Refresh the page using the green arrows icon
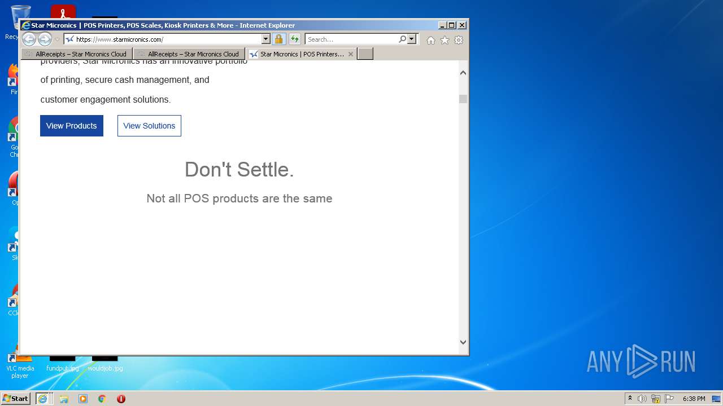Viewport: 723px width, 406px height. (294, 39)
